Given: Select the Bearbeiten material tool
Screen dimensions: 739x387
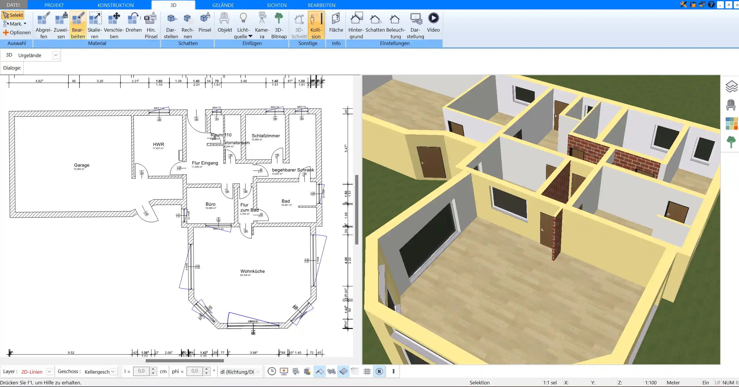Looking at the screenshot, I should pyautogui.click(x=78, y=25).
